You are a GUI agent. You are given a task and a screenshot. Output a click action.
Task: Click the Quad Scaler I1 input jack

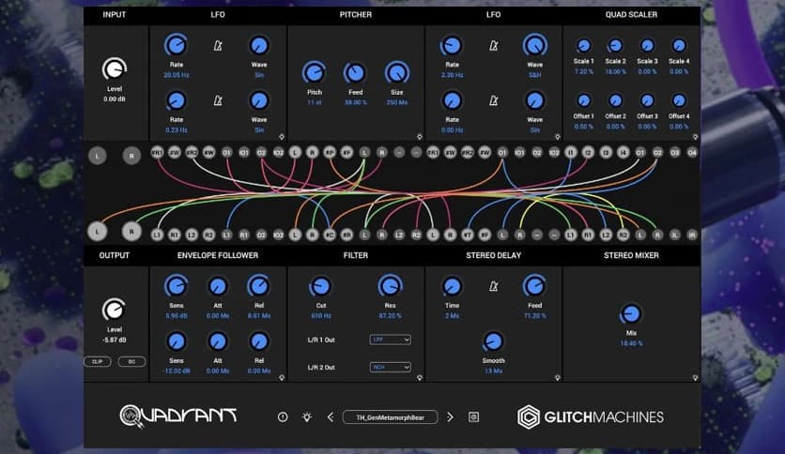(571, 153)
